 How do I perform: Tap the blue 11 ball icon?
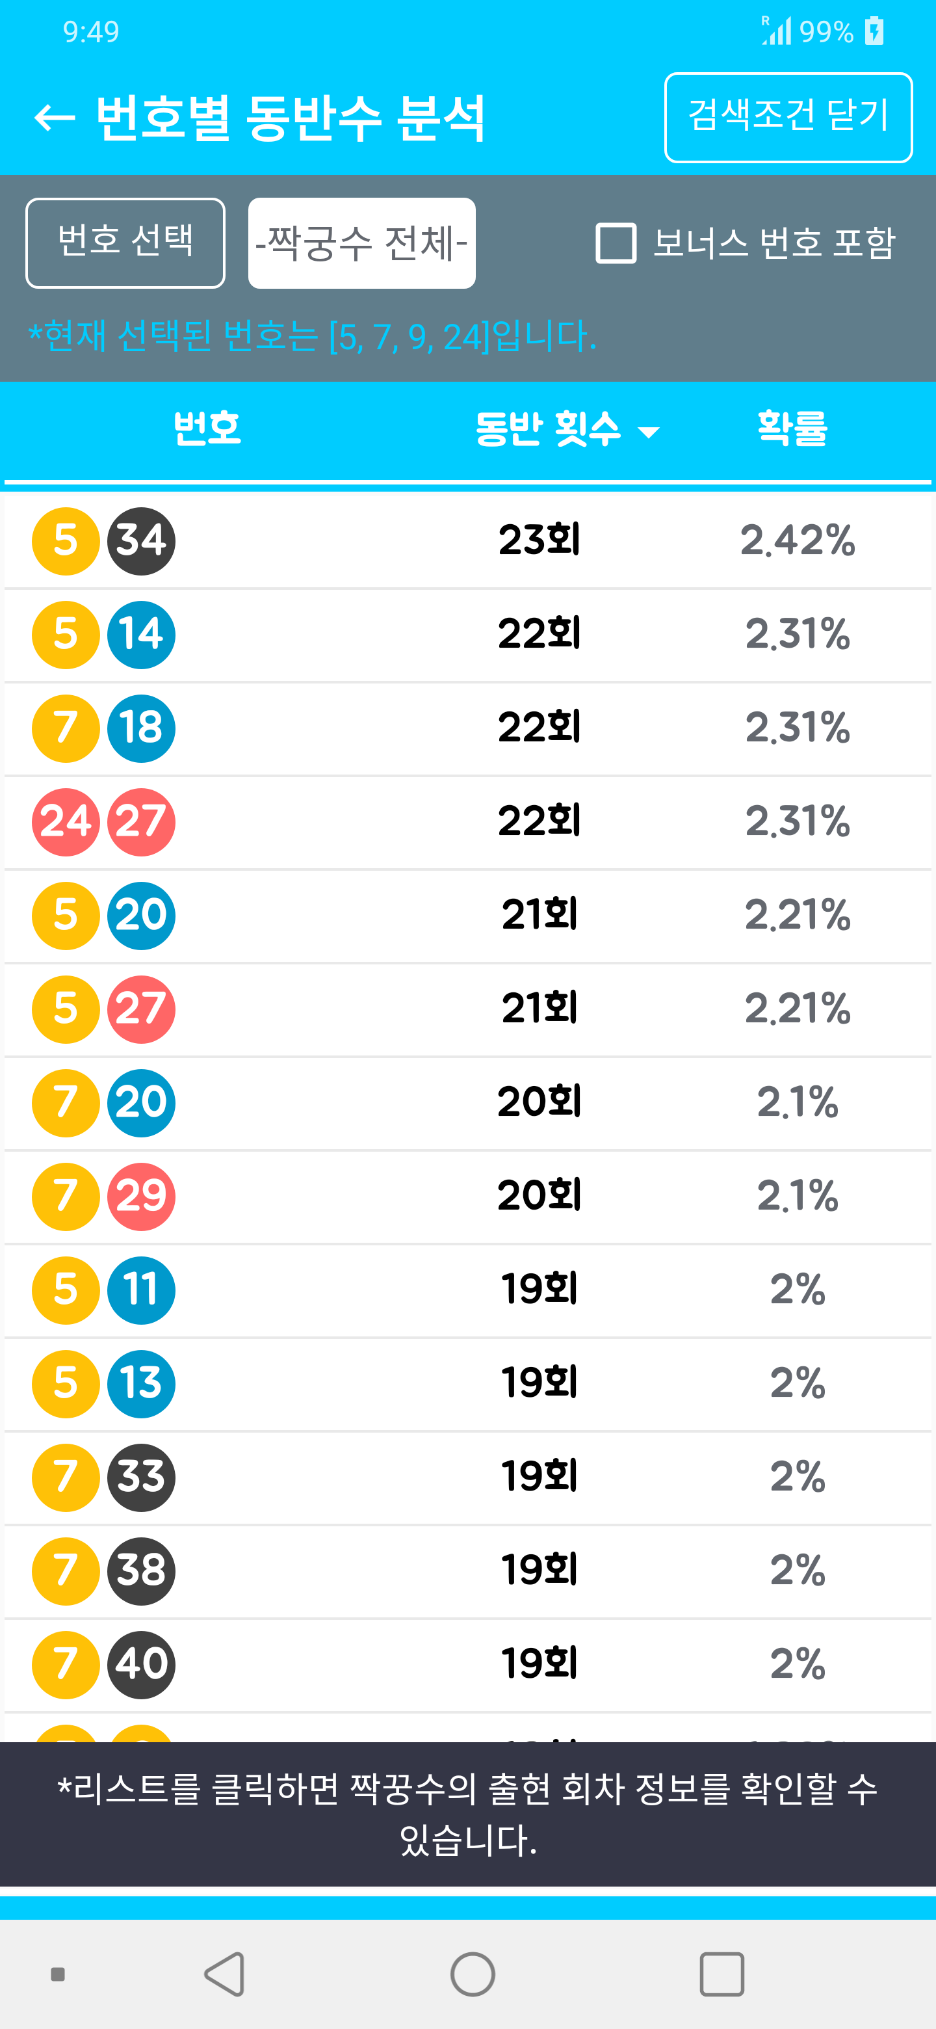click(142, 1290)
